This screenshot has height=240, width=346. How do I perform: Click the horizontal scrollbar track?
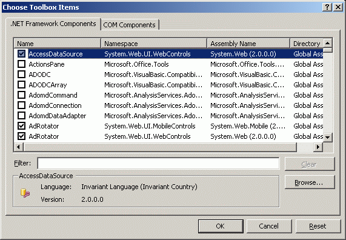coord(305,147)
